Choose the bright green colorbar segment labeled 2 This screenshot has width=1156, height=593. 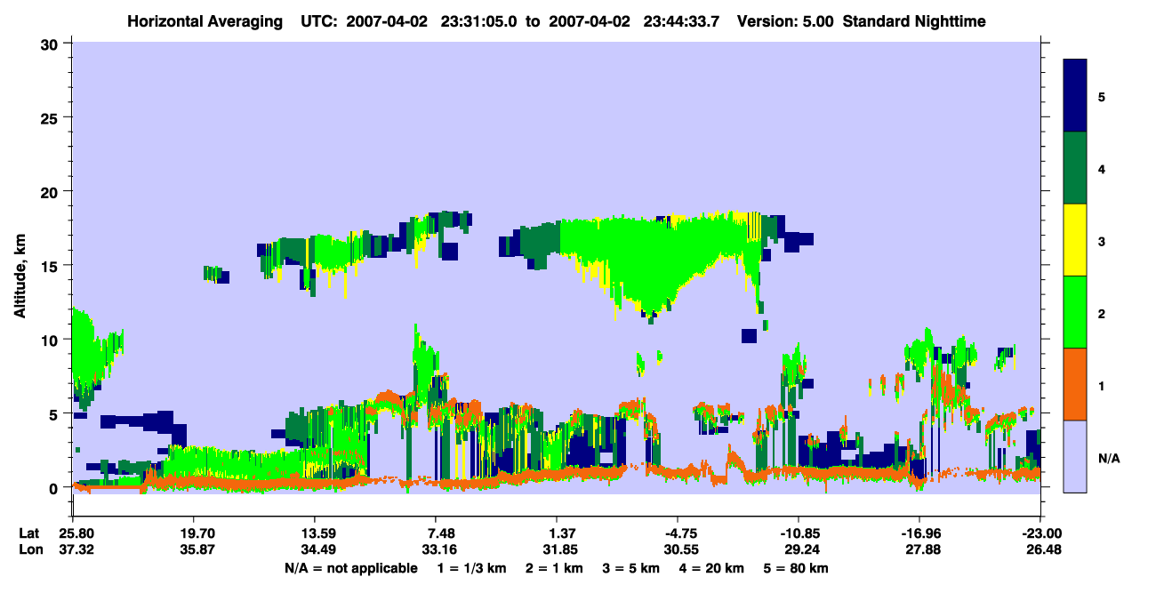pyautogui.click(x=1075, y=312)
